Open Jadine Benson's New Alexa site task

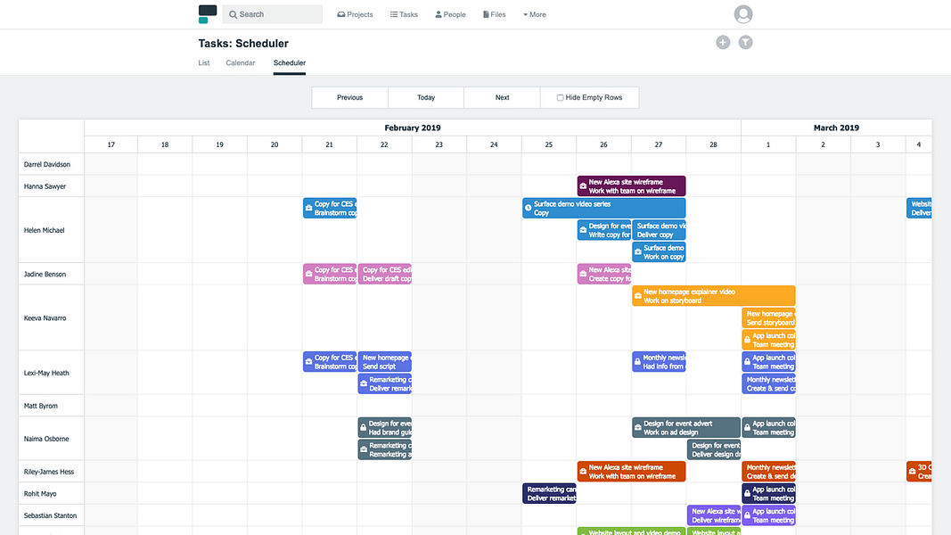coord(604,274)
